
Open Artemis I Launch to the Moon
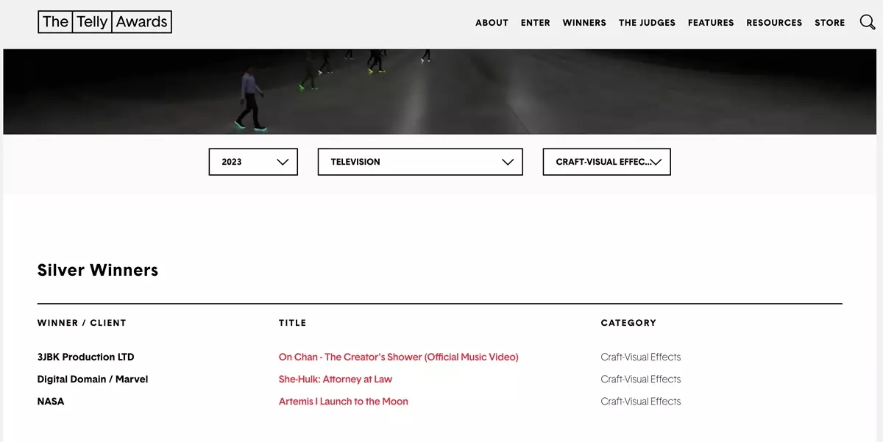click(343, 401)
